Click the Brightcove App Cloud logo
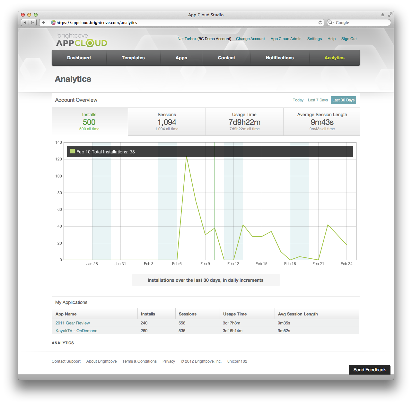 tap(82, 40)
